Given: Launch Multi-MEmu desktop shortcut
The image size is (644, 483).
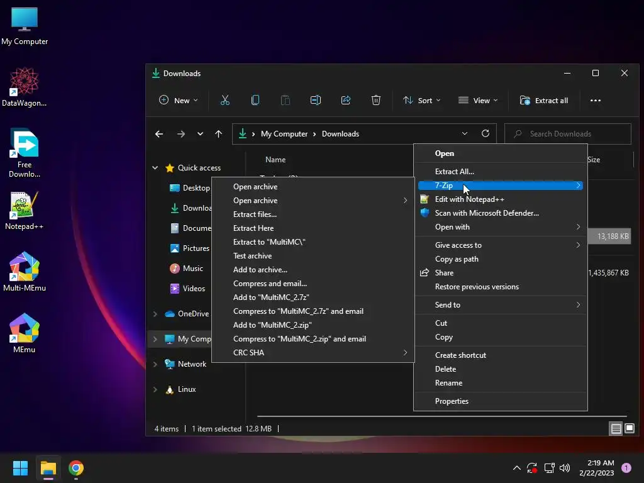Looking at the screenshot, I should click(x=25, y=272).
